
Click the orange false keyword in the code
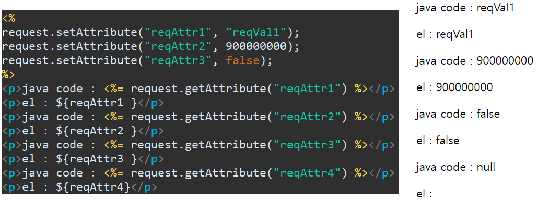click(x=242, y=60)
